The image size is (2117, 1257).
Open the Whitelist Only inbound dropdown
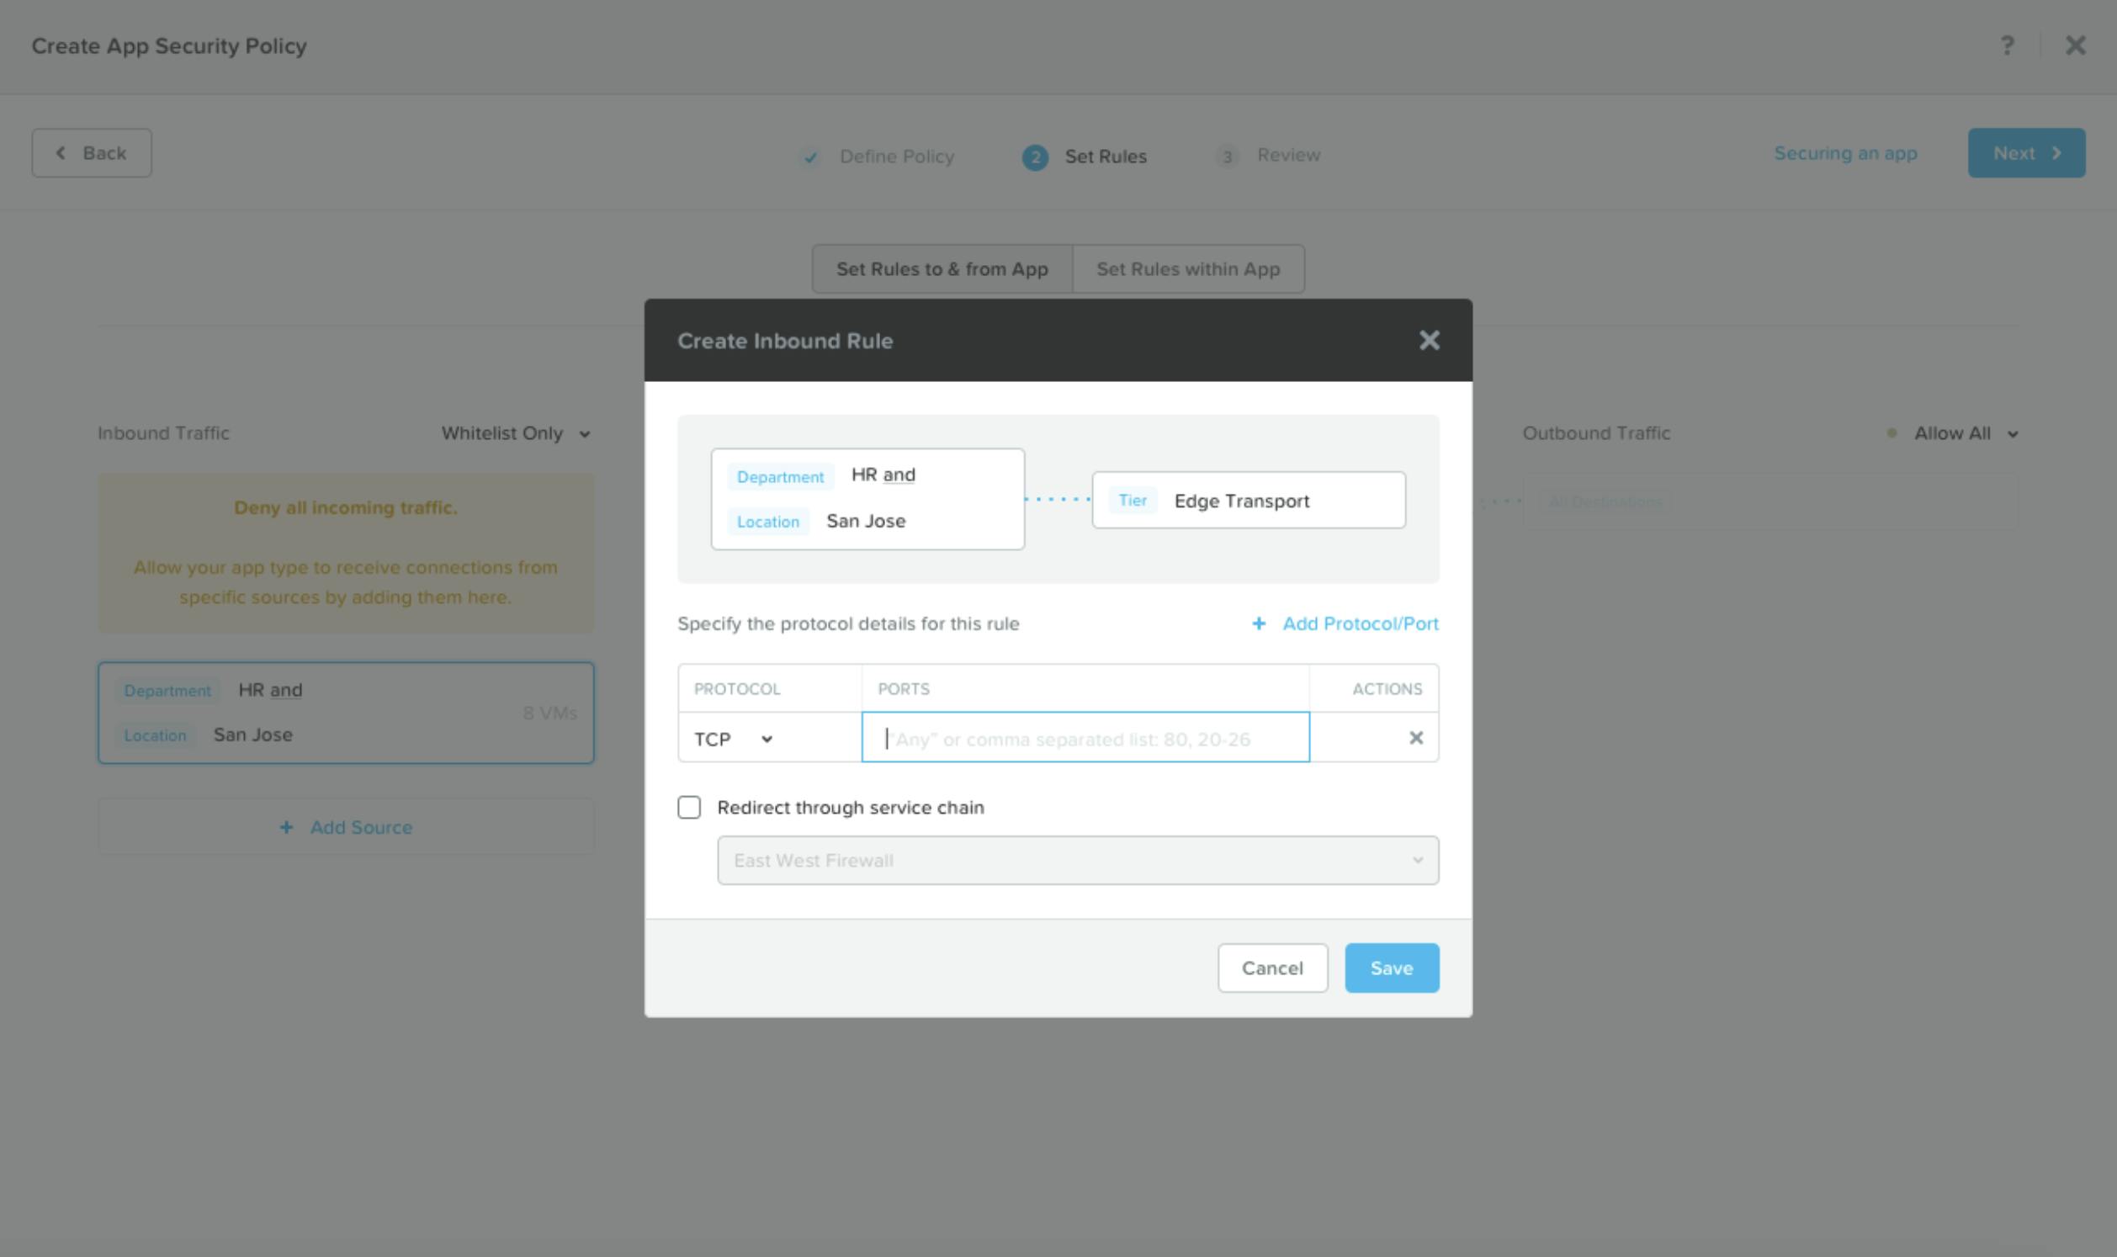click(x=513, y=432)
